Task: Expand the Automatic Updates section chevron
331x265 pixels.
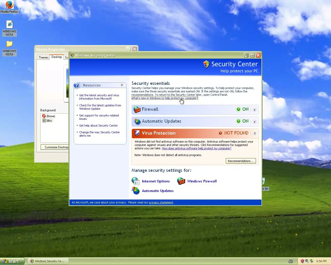Action: pyautogui.click(x=254, y=122)
